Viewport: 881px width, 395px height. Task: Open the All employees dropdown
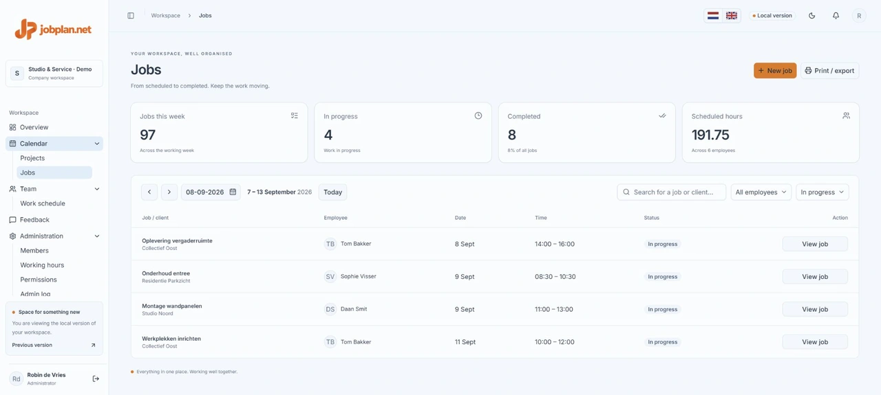point(761,192)
